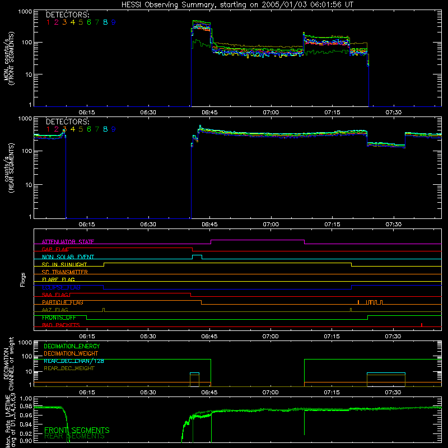Image resolution: width=448 pixels, height=448 pixels.
Task: Click the REAR_DEC_CHAN/128 legend label
Action: pos(74,361)
